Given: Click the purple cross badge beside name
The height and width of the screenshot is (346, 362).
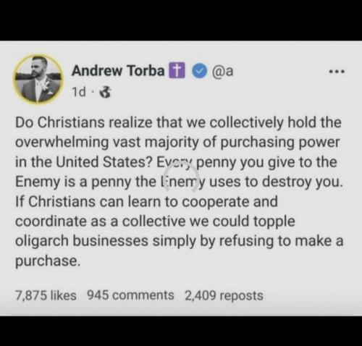Looking at the screenshot, I should coord(177,70).
